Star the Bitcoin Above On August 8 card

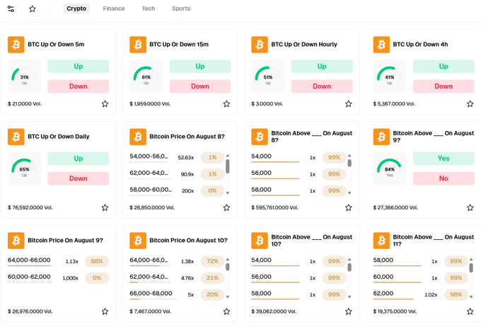(x=348, y=207)
